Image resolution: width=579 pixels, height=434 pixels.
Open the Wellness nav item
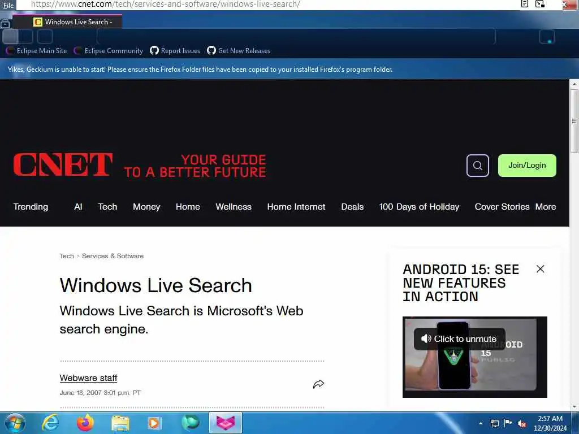tap(234, 207)
